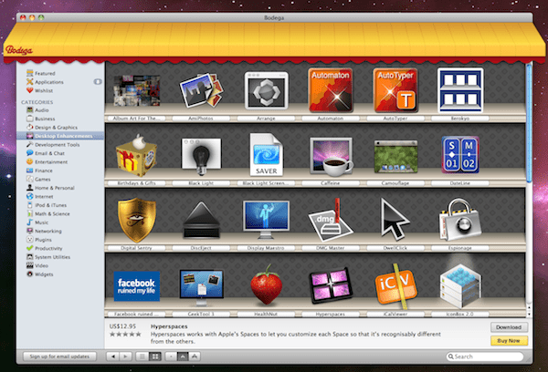Screen dimensions: 548x372
Task: Select the AmiPhotos app icon
Action: click(x=201, y=90)
